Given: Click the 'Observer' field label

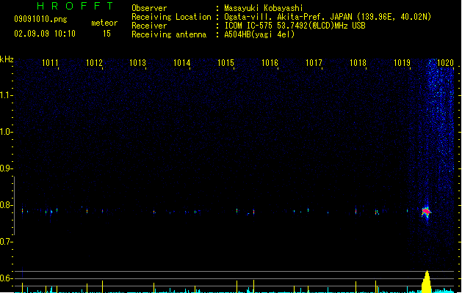Looking at the screenshot, I should coord(149,8).
